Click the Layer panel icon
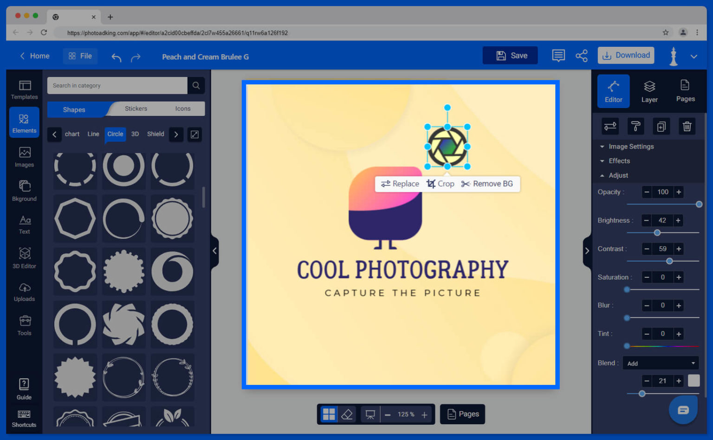The width and height of the screenshot is (713, 440). [x=649, y=91]
